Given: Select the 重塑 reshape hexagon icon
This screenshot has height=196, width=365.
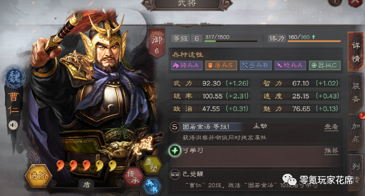Looking at the screenshot, I should [x=152, y=165].
